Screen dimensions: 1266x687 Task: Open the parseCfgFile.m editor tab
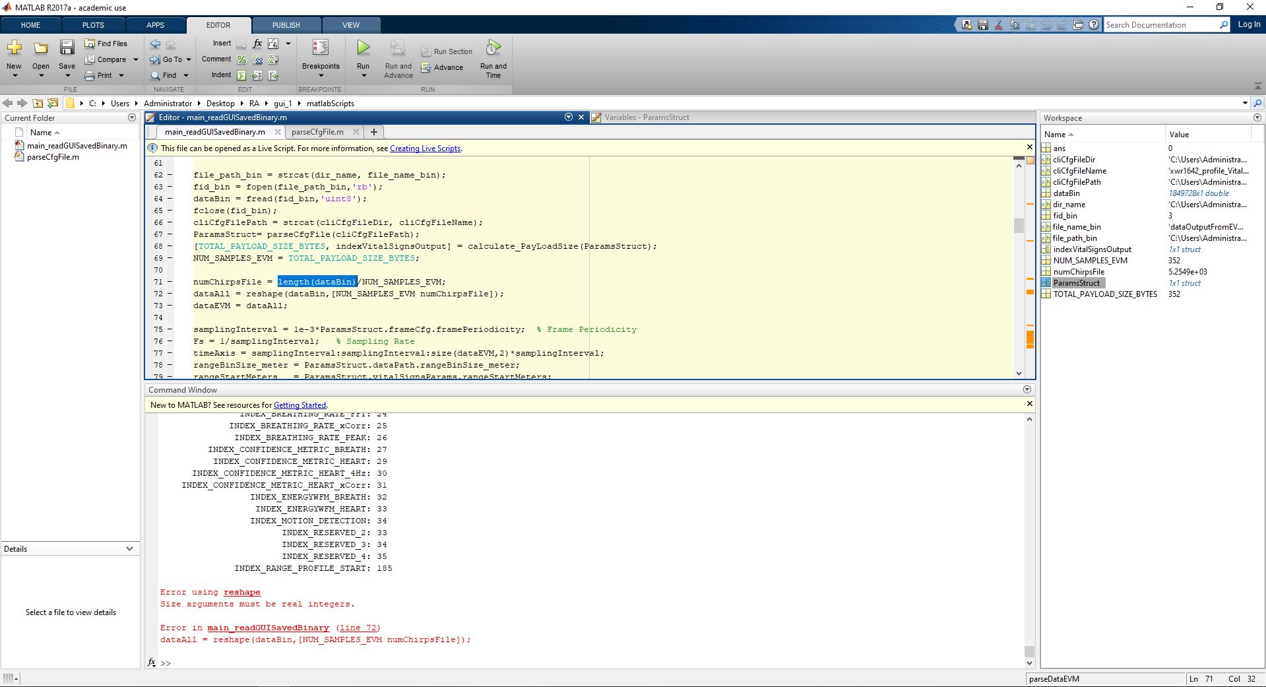pyautogui.click(x=317, y=132)
